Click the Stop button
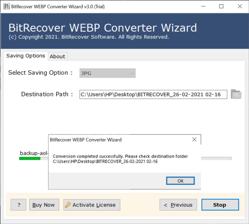This screenshot has height=224, width=249. (220, 205)
